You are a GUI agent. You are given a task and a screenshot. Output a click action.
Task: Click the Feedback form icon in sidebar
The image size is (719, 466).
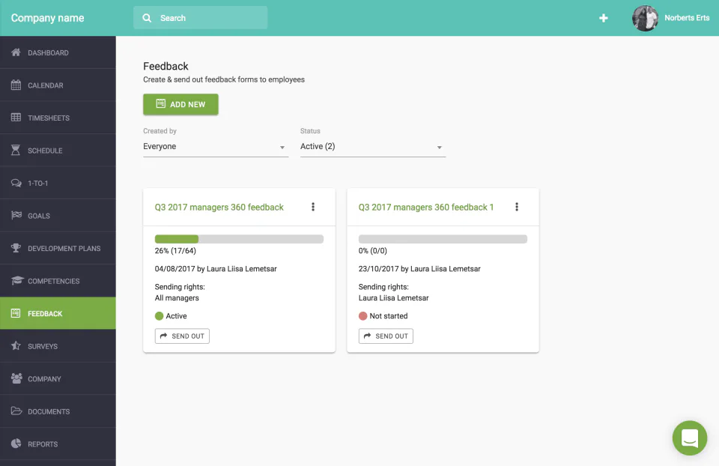click(x=16, y=313)
